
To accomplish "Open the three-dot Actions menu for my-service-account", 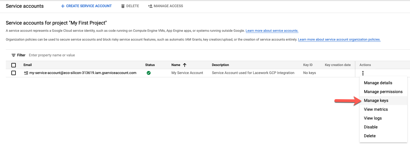I will pos(363,73).
